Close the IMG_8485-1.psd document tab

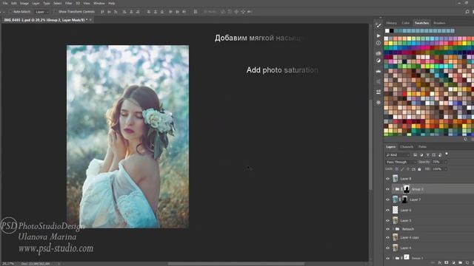point(90,20)
